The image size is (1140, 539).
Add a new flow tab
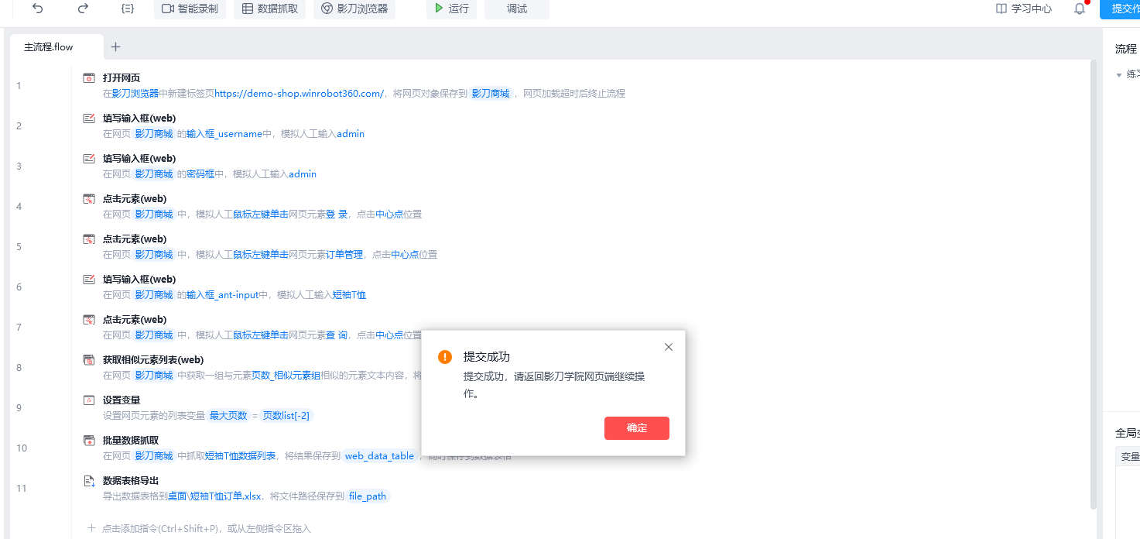coord(115,46)
